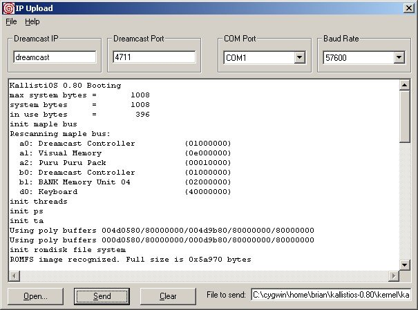Click the Dreamcast IP input field
The width and height of the screenshot is (418, 310).
55,57
